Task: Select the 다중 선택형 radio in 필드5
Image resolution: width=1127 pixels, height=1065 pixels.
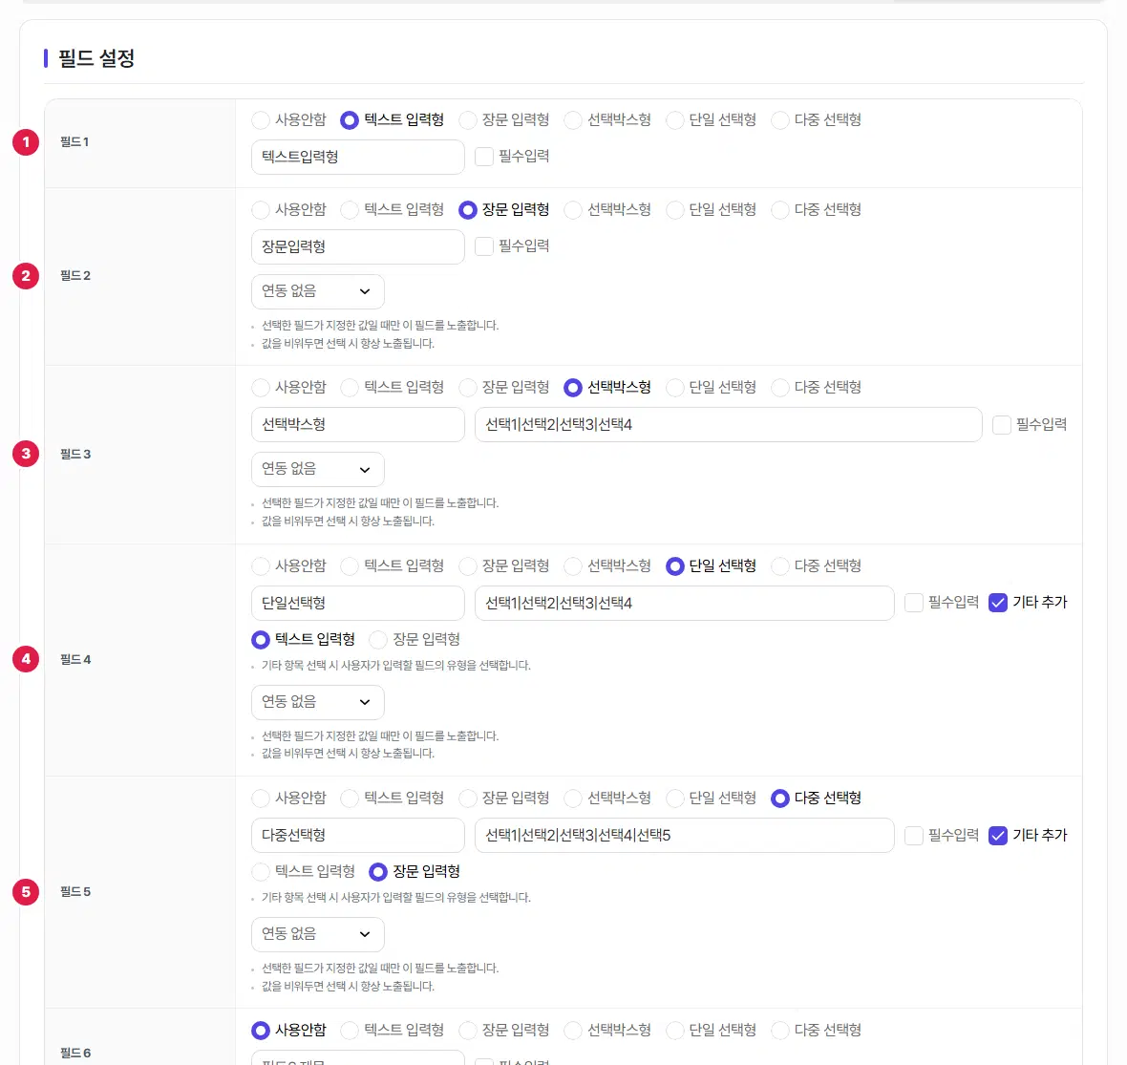Action: (x=780, y=799)
